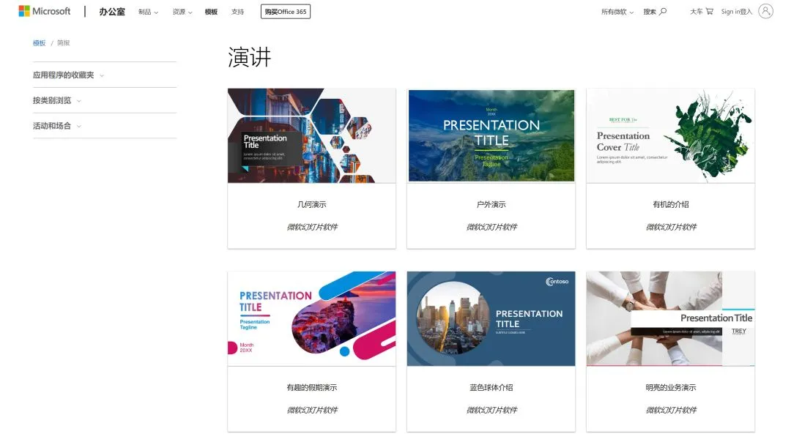This screenshot has width=791, height=445.
Task: Click the 几何演示 title text
Action: 312,204
